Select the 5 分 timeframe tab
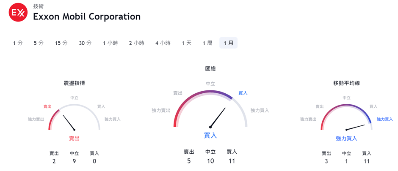This screenshot has width=398, height=171. click(x=39, y=43)
